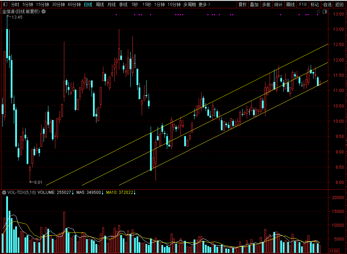
Task: Click the 复权 adjustment button
Action: (242, 4)
